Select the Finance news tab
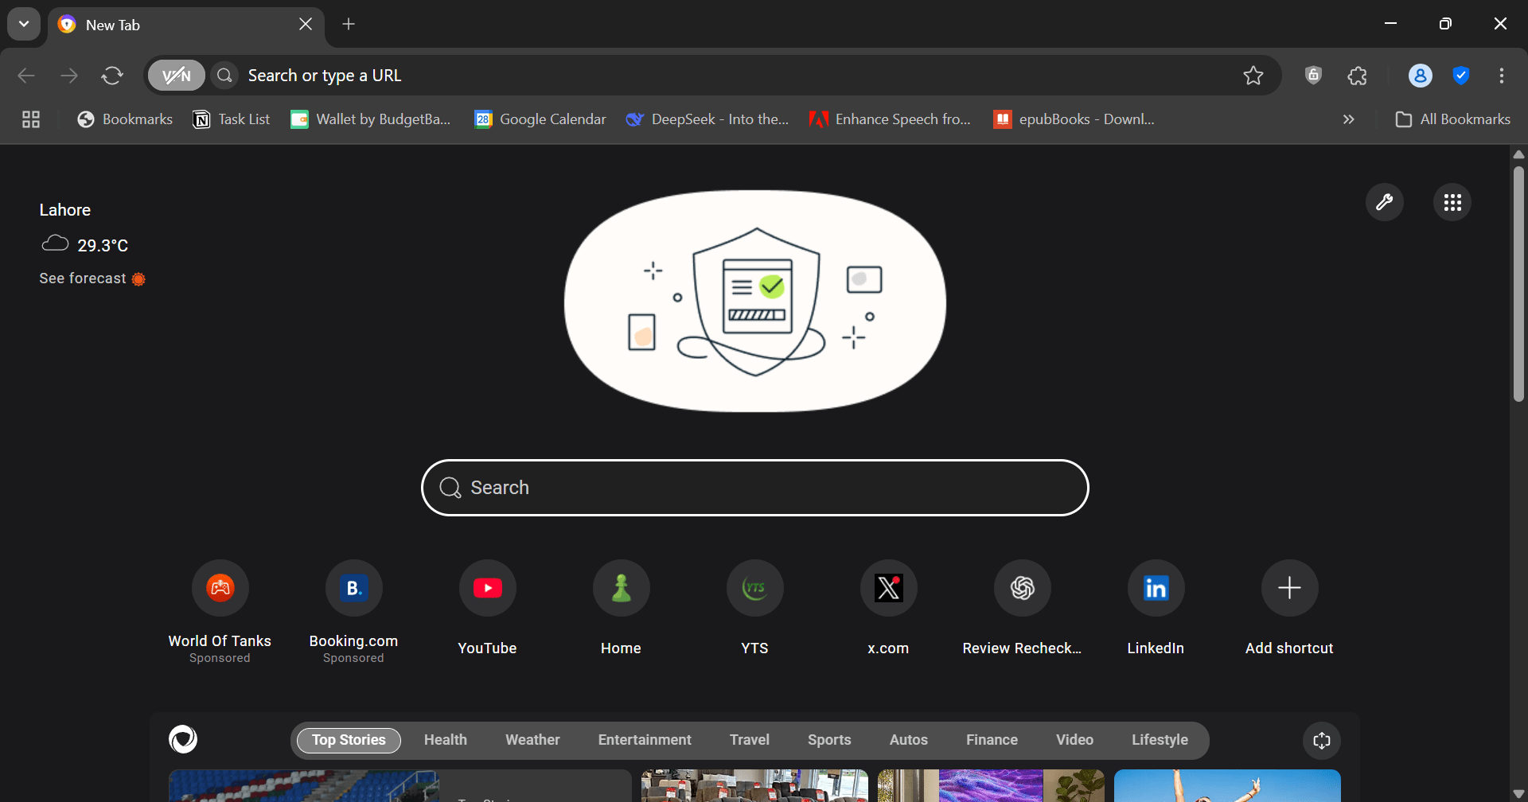1528x802 pixels. click(992, 740)
